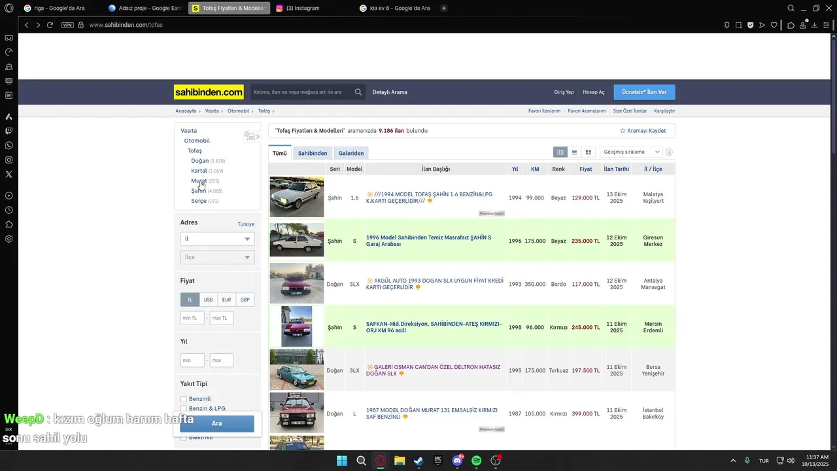Image resolution: width=837 pixels, height=471 pixels.
Task: Open Discord from the taskbar
Action: (458, 461)
